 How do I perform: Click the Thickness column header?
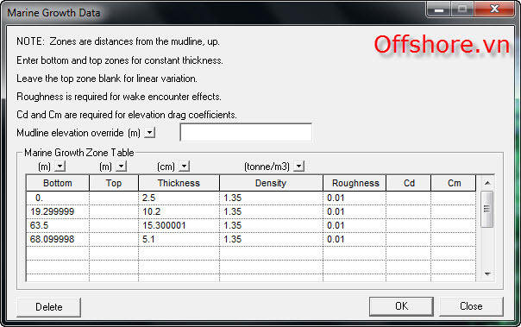(x=179, y=183)
